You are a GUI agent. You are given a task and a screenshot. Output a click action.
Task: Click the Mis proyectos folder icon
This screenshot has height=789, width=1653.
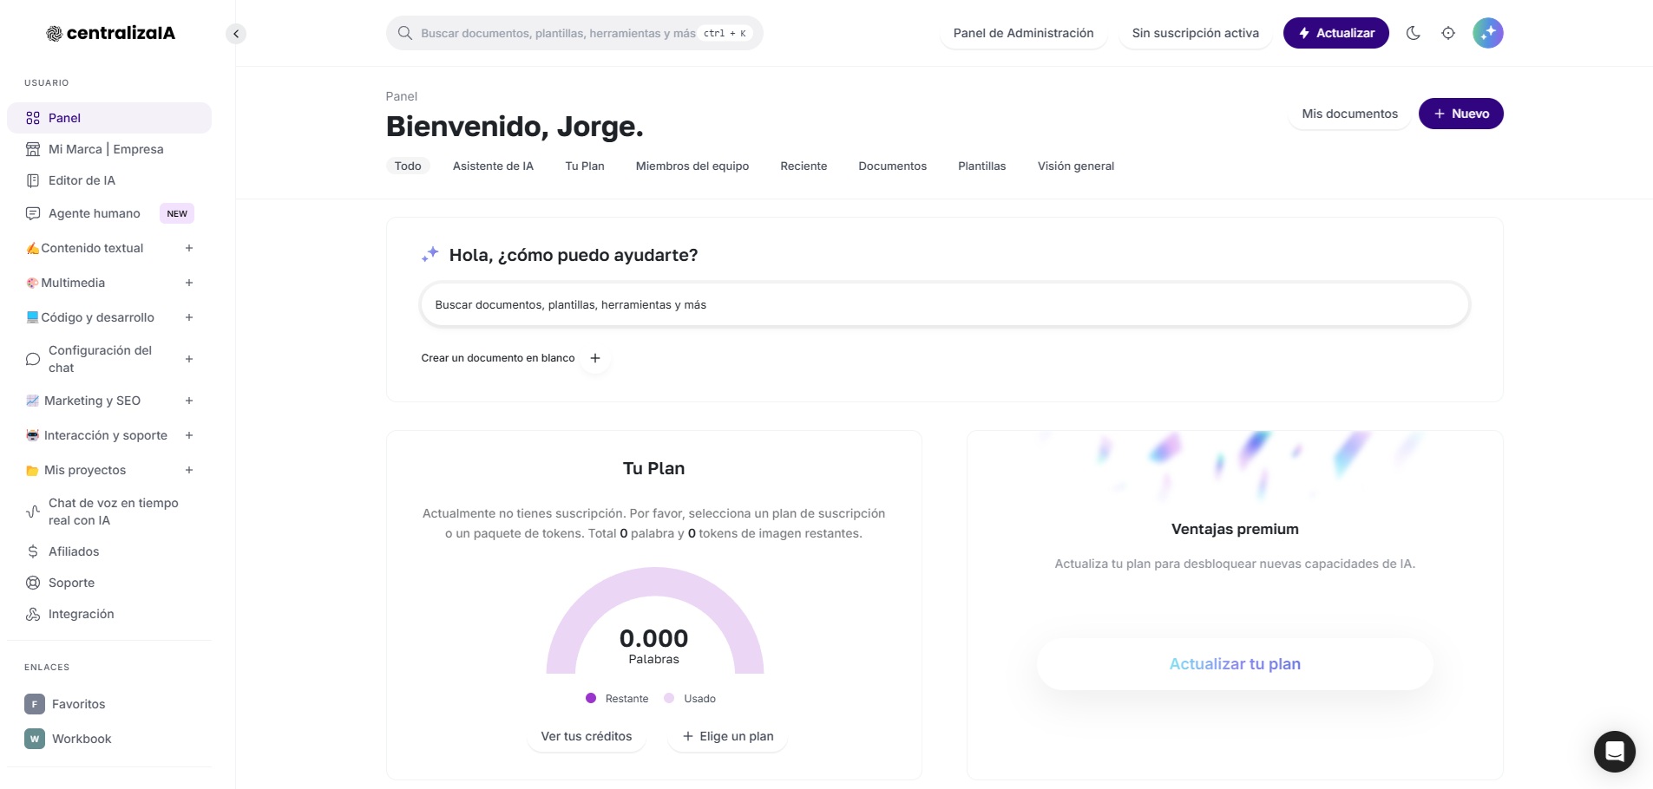tap(32, 470)
